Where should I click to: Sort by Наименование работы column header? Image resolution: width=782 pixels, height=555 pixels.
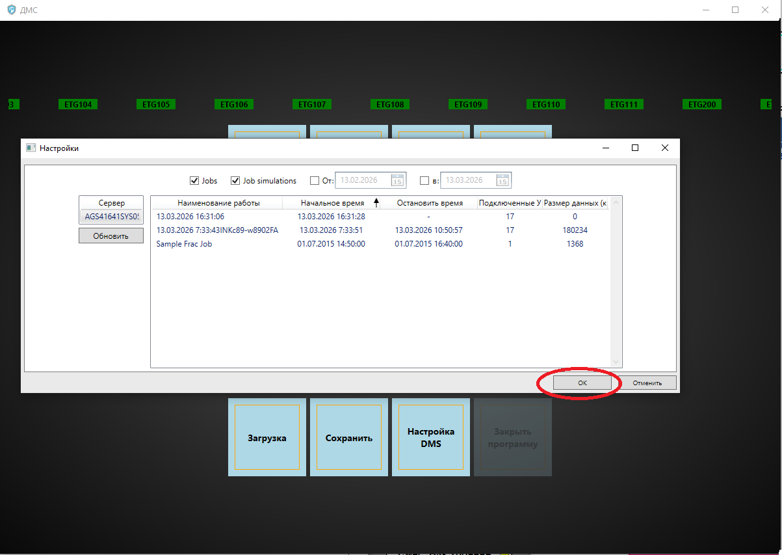[x=218, y=203]
